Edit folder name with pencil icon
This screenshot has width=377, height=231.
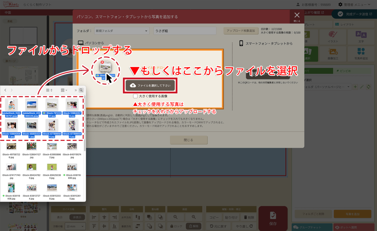tap(362, 87)
